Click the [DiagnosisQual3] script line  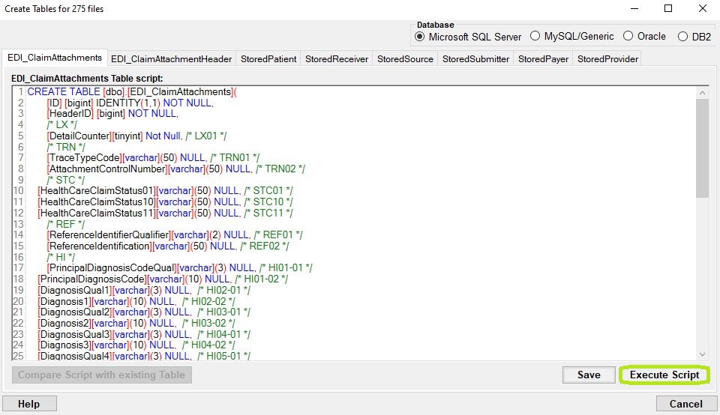[x=145, y=334]
